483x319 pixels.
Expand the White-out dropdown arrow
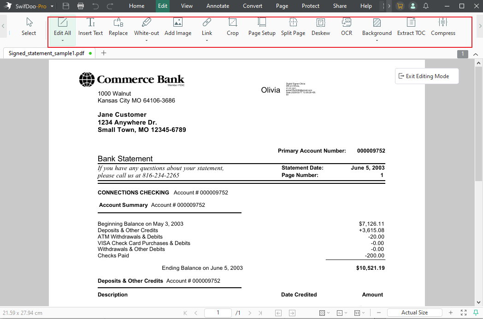pos(147,40)
